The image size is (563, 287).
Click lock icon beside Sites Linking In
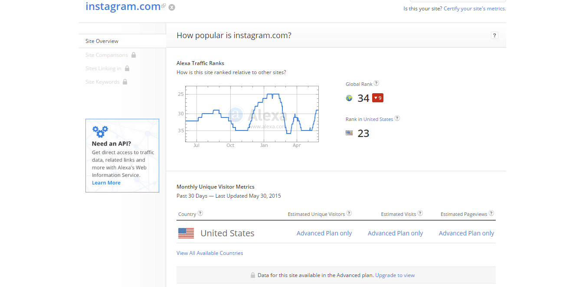[x=127, y=68]
